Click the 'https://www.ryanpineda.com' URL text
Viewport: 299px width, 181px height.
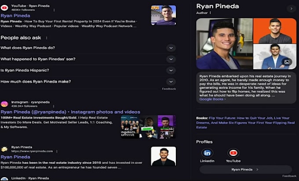32,151
